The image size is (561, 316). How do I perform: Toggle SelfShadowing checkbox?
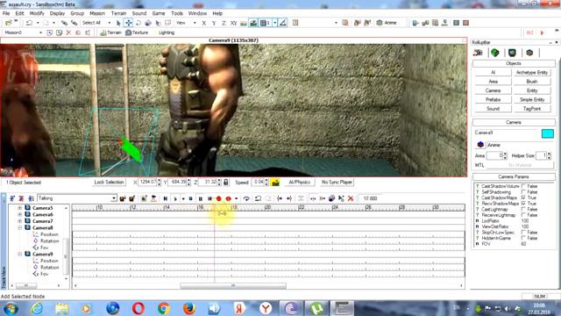[x=523, y=192]
